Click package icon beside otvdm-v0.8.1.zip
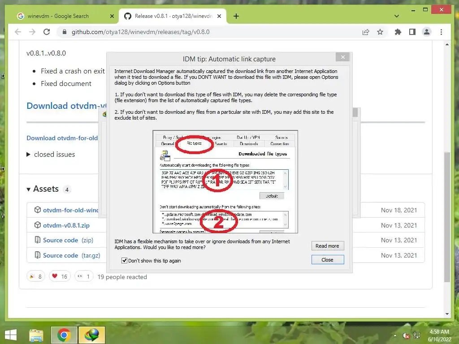Screen dimensions: 459x344 point(38,225)
